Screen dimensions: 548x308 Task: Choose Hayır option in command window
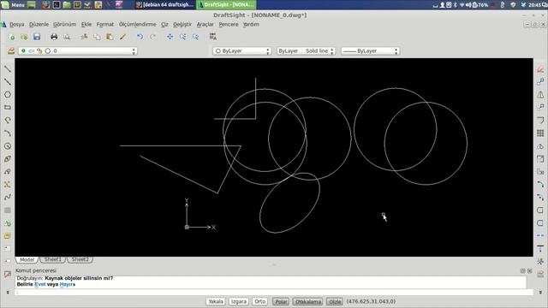coord(67,284)
